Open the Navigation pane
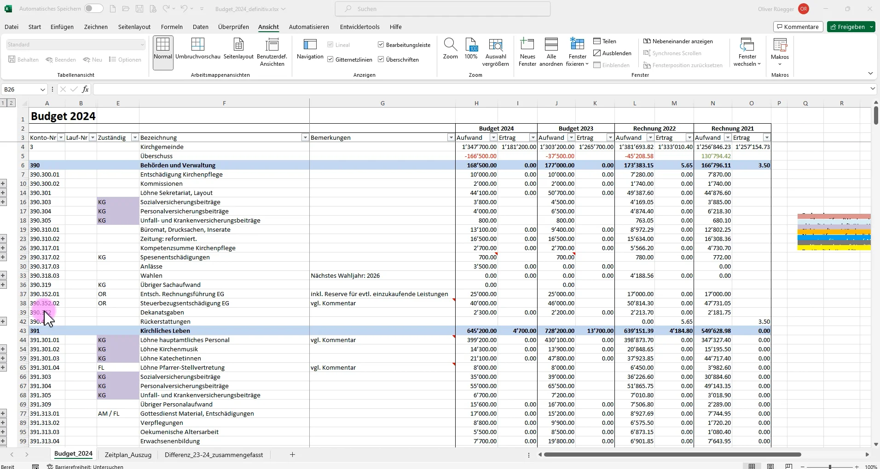Viewport: 880px width, 469px height. coord(310,49)
